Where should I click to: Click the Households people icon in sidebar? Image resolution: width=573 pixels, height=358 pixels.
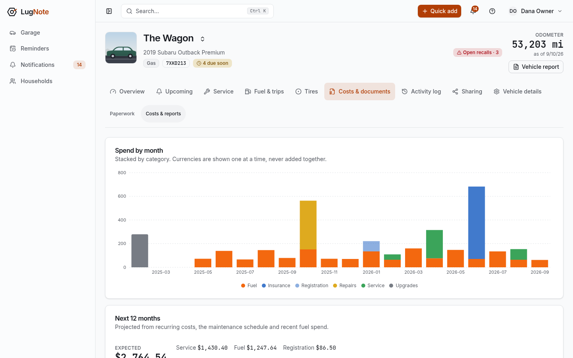[x=13, y=81]
